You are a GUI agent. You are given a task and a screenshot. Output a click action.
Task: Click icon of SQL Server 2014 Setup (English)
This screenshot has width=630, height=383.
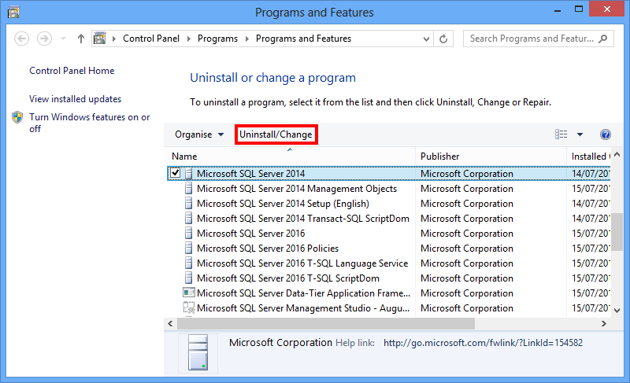click(188, 204)
